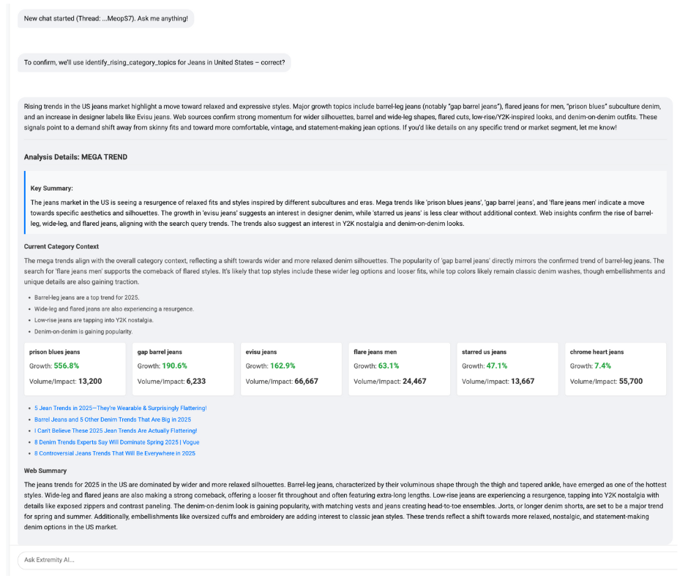
Task: Open '5 Jean Trends in 2025' link
Action: coord(120,408)
